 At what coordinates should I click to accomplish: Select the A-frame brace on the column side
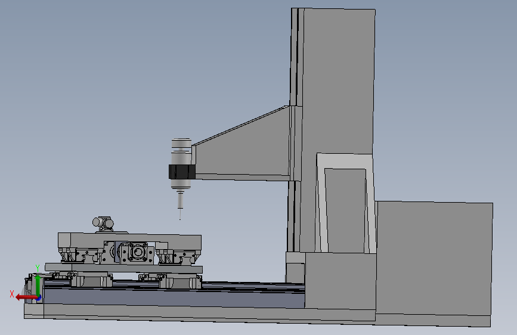345,203
